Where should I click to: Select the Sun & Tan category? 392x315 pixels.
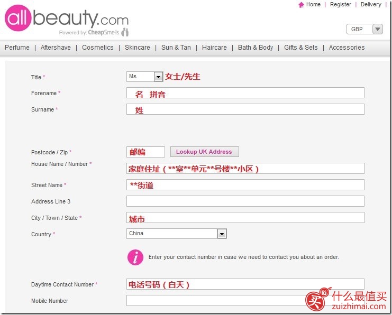tap(176, 48)
